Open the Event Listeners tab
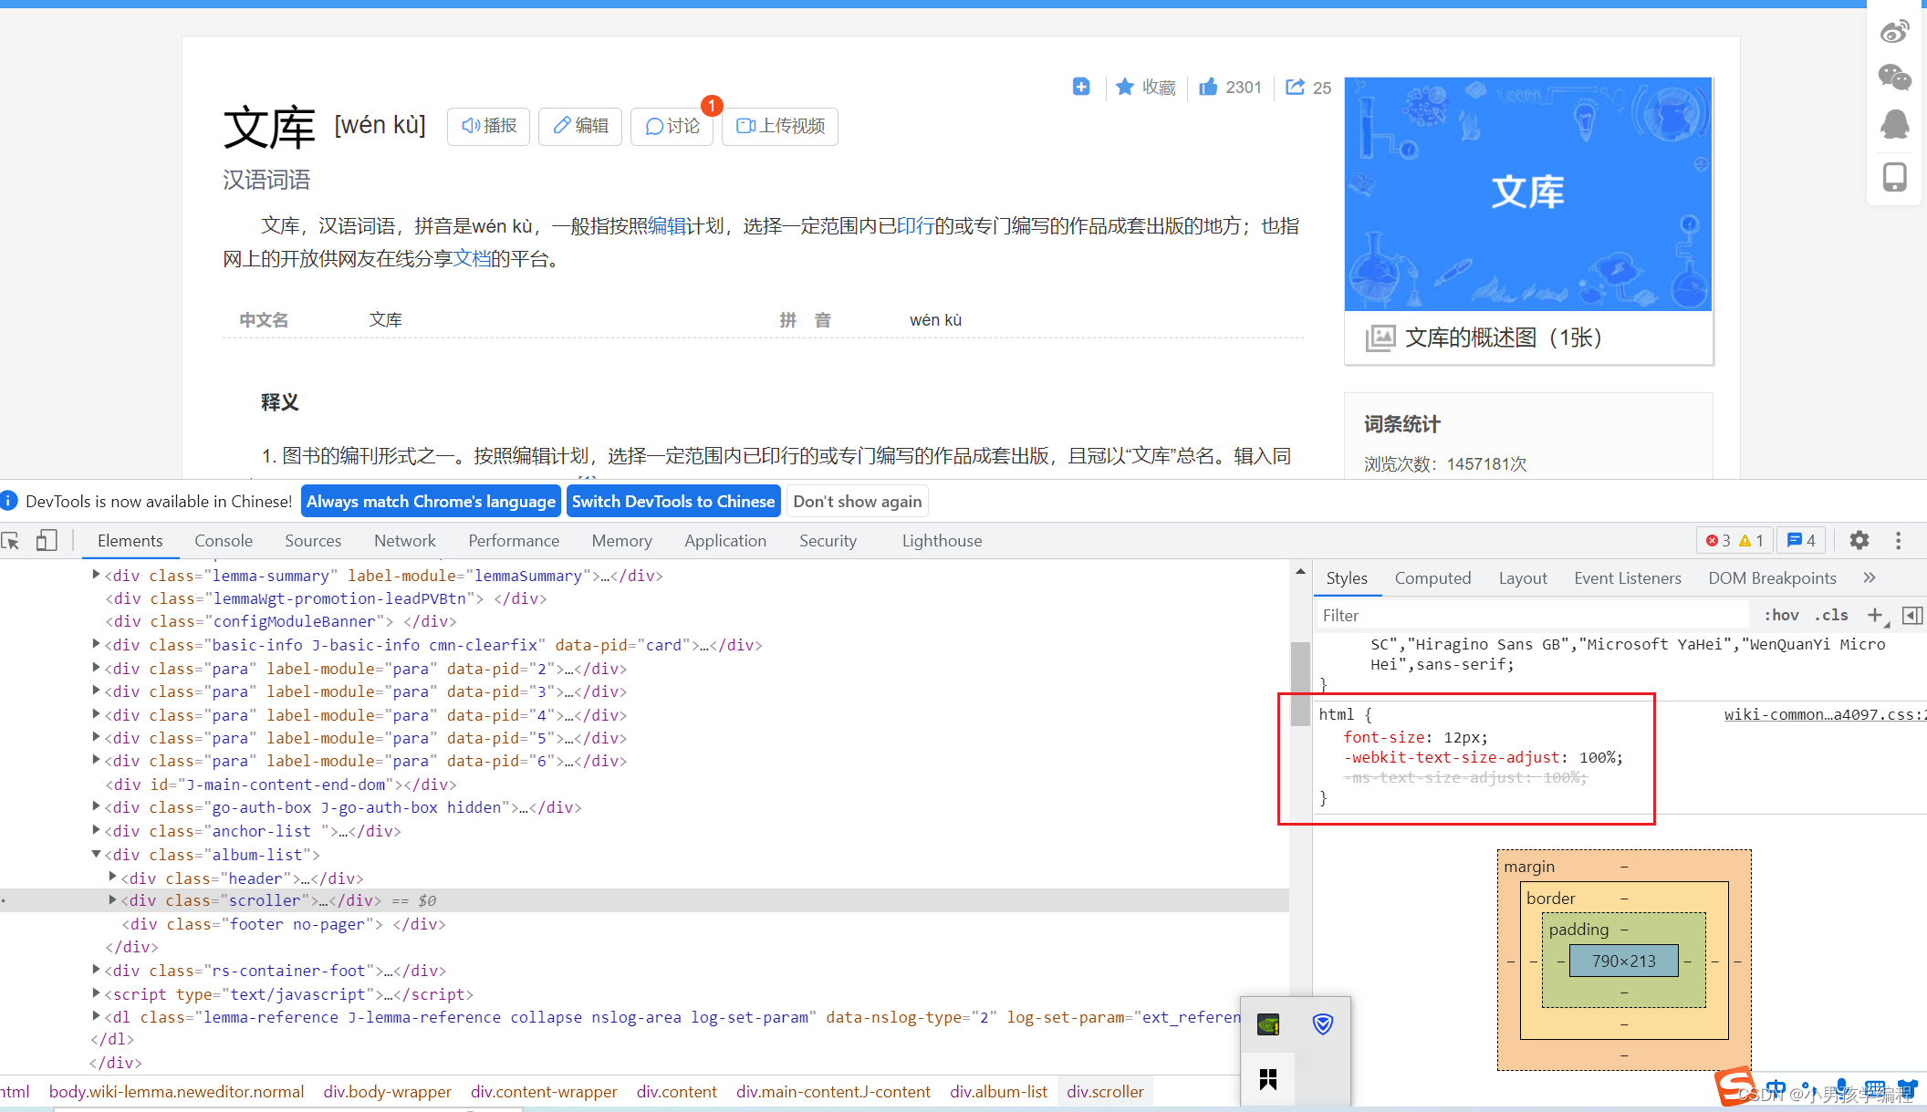Image resolution: width=1927 pixels, height=1112 pixels. [1628, 577]
